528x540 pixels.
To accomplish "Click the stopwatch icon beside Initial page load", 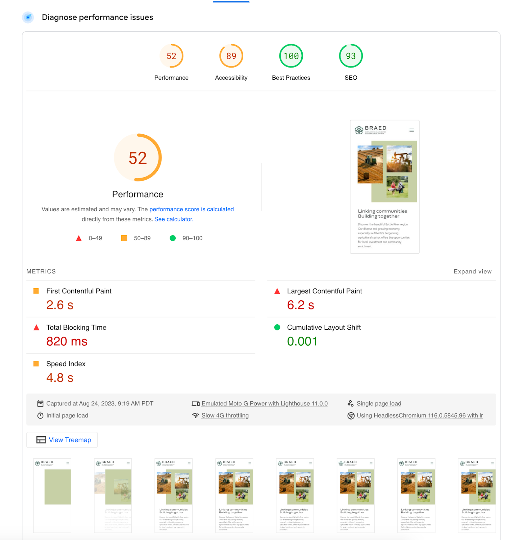I will [x=40, y=415].
